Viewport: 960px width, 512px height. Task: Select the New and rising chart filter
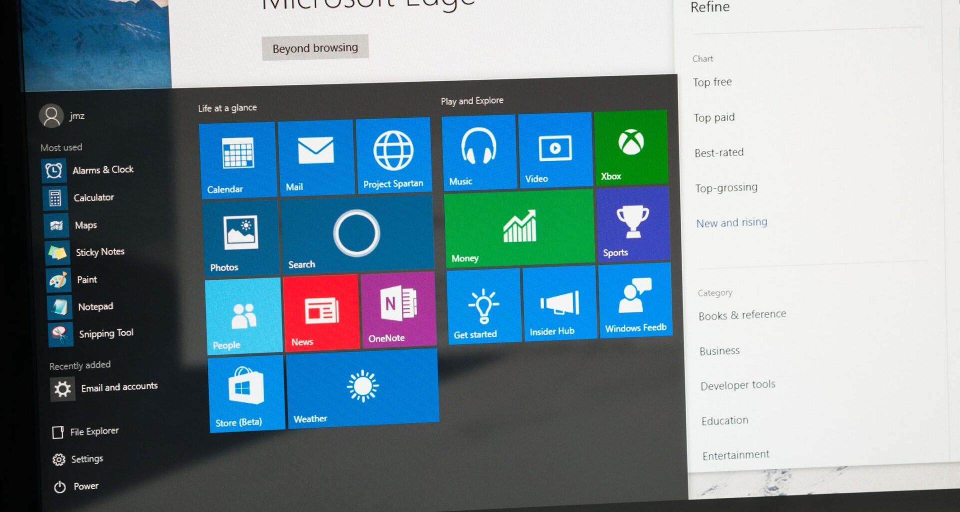(x=731, y=222)
